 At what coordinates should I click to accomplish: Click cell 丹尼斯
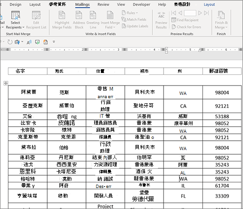point(66,158)
